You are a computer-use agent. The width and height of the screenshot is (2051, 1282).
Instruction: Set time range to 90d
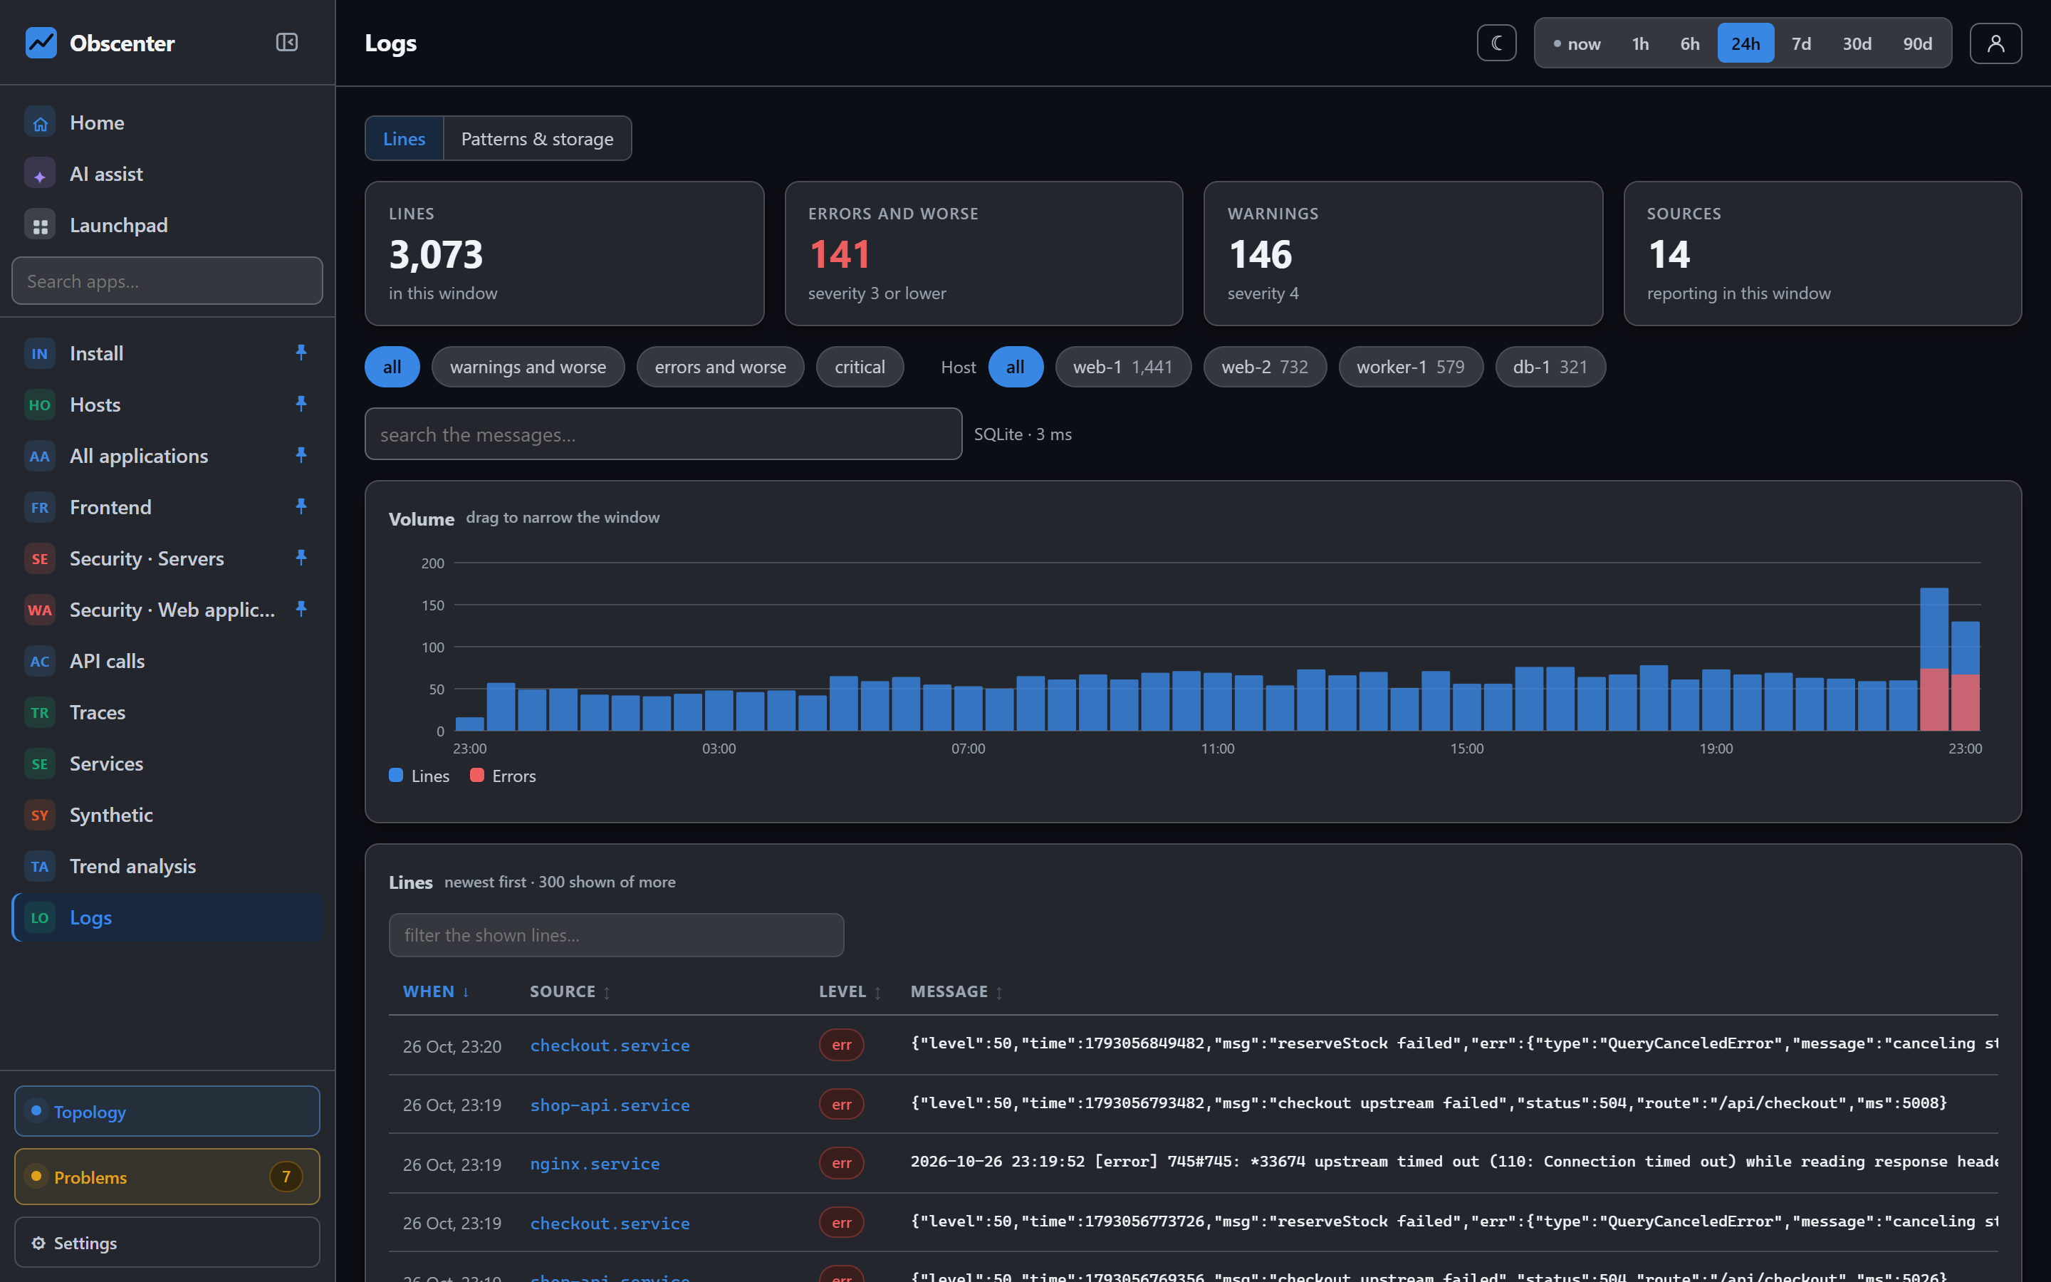1917,43
